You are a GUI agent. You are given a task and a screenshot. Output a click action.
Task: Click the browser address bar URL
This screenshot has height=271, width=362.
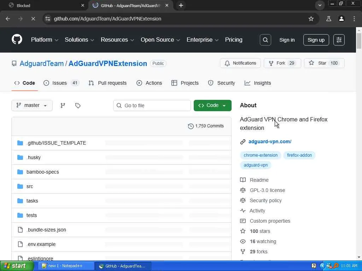coord(107,19)
